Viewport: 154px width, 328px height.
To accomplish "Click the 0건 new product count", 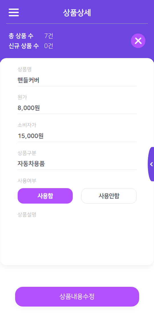I will click(x=48, y=46).
